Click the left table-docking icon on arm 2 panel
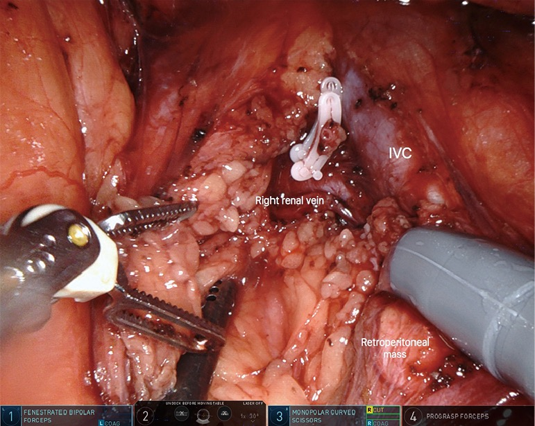 pos(182,414)
